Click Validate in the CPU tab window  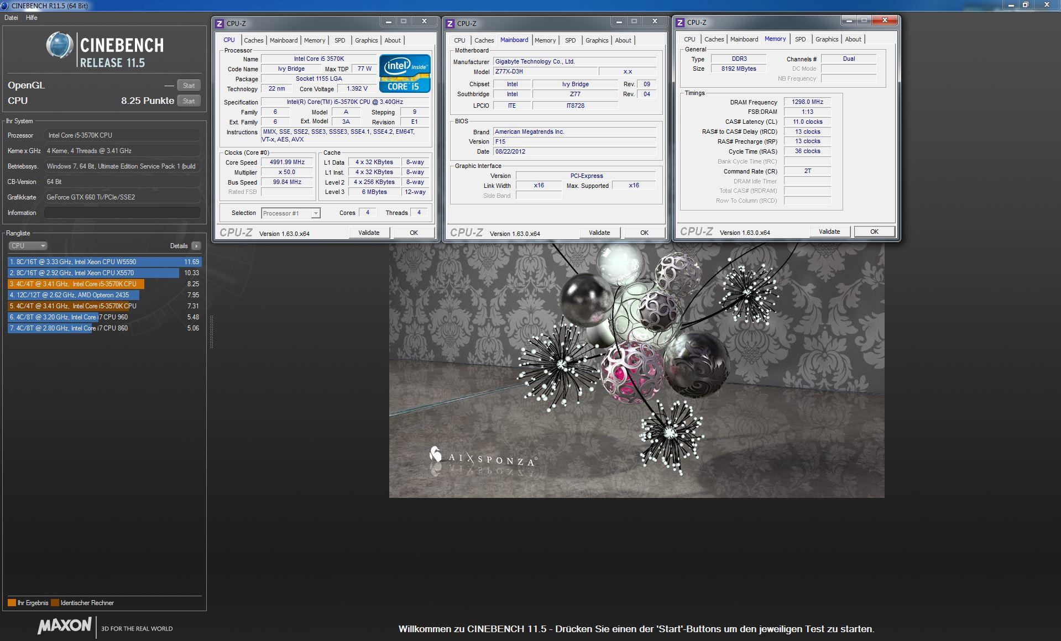pyautogui.click(x=369, y=233)
